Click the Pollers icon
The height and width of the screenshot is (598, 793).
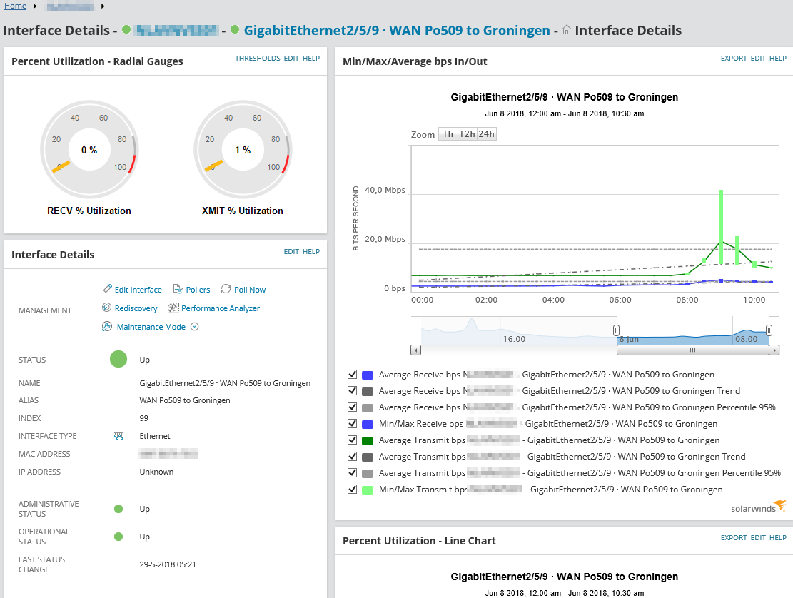178,289
